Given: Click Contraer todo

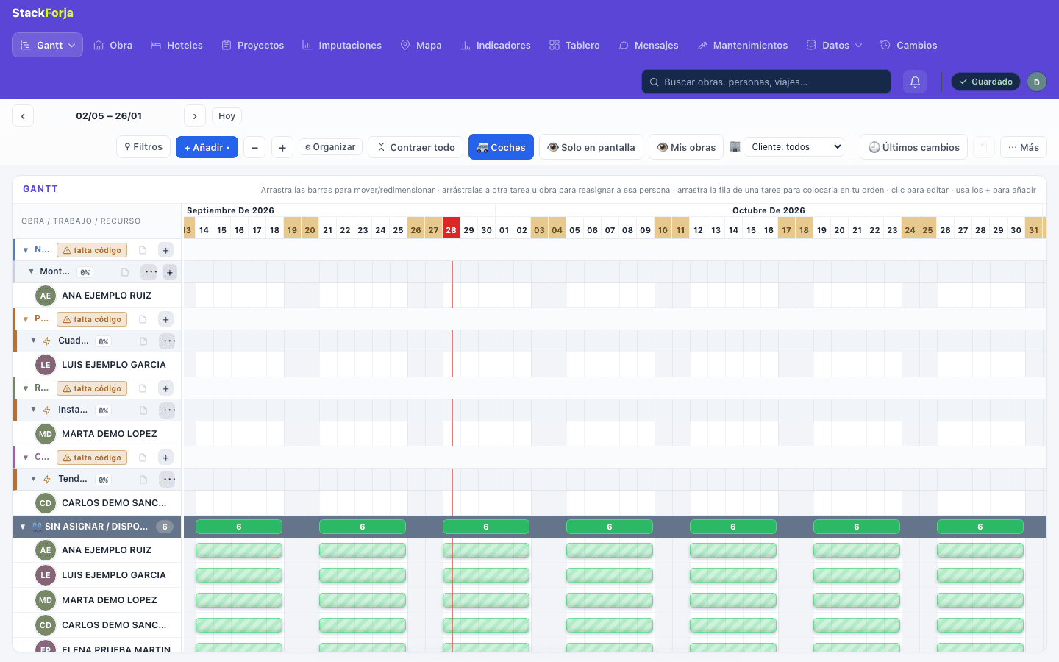Looking at the screenshot, I should coord(416,147).
